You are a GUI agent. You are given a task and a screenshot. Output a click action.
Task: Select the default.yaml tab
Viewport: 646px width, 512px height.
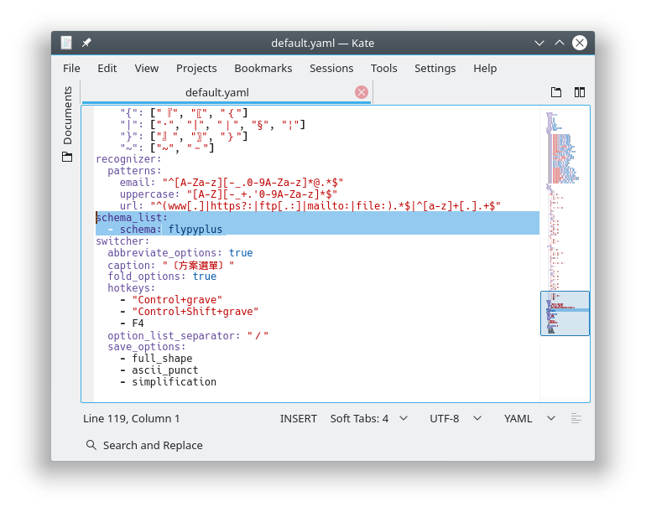click(x=217, y=92)
